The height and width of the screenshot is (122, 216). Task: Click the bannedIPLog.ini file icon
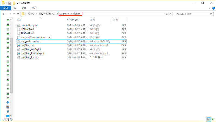[19, 25]
